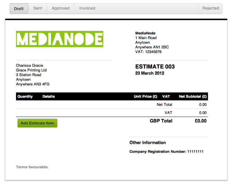Image resolution: width=233 pixels, height=184 pixels.
Task: Mark the estimate as Rejected
Action: click(x=211, y=8)
